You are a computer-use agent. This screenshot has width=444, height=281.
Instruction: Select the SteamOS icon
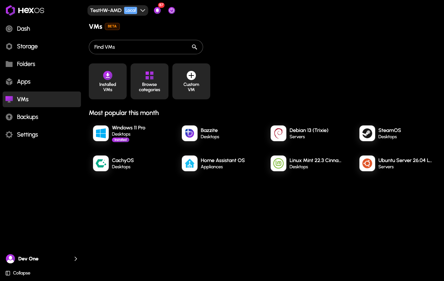[367, 133]
